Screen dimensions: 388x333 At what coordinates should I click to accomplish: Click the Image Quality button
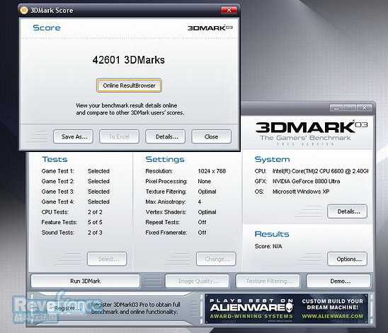[198, 281]
